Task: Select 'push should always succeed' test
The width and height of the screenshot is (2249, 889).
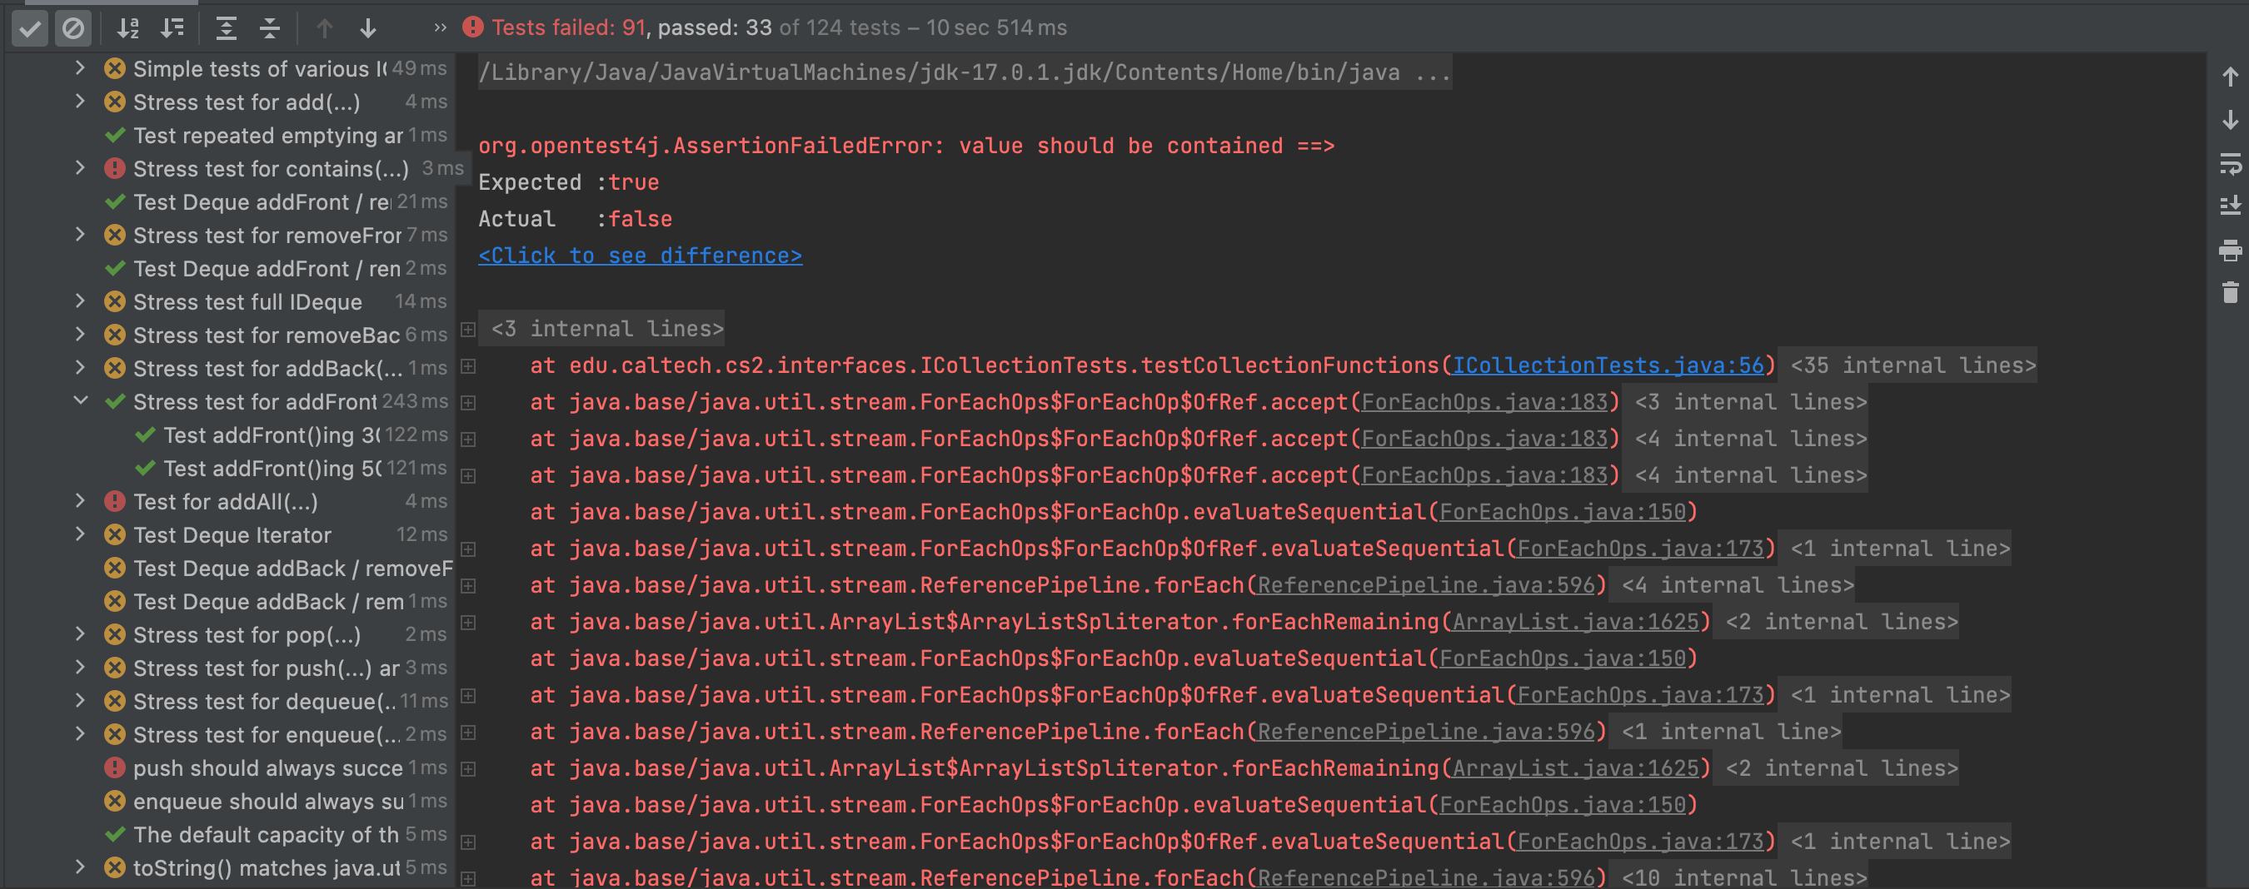Action: 267,767
